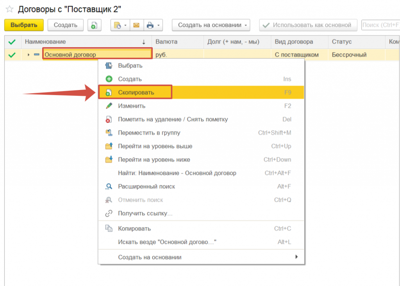This screenshot has width=400, height=286.
Task: Click the star favorite icon beside title
Action: 9,9
